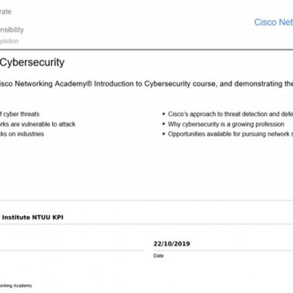The height and width of the screenshot is (293, 293).
Task: Click the Institute NTUU KPI text
Action: pos(32,217)
